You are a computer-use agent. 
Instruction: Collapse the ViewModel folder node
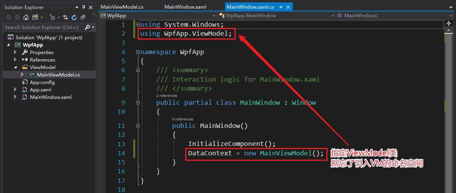[15, 67]
